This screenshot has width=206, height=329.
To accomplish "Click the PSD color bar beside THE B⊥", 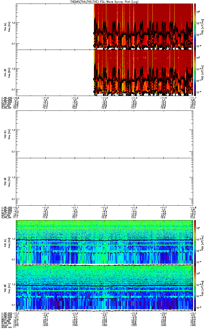I will [x=195, y=242].
